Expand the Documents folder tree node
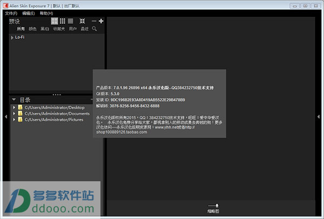The height and width of the screenshot is (219, 324). 14,113
